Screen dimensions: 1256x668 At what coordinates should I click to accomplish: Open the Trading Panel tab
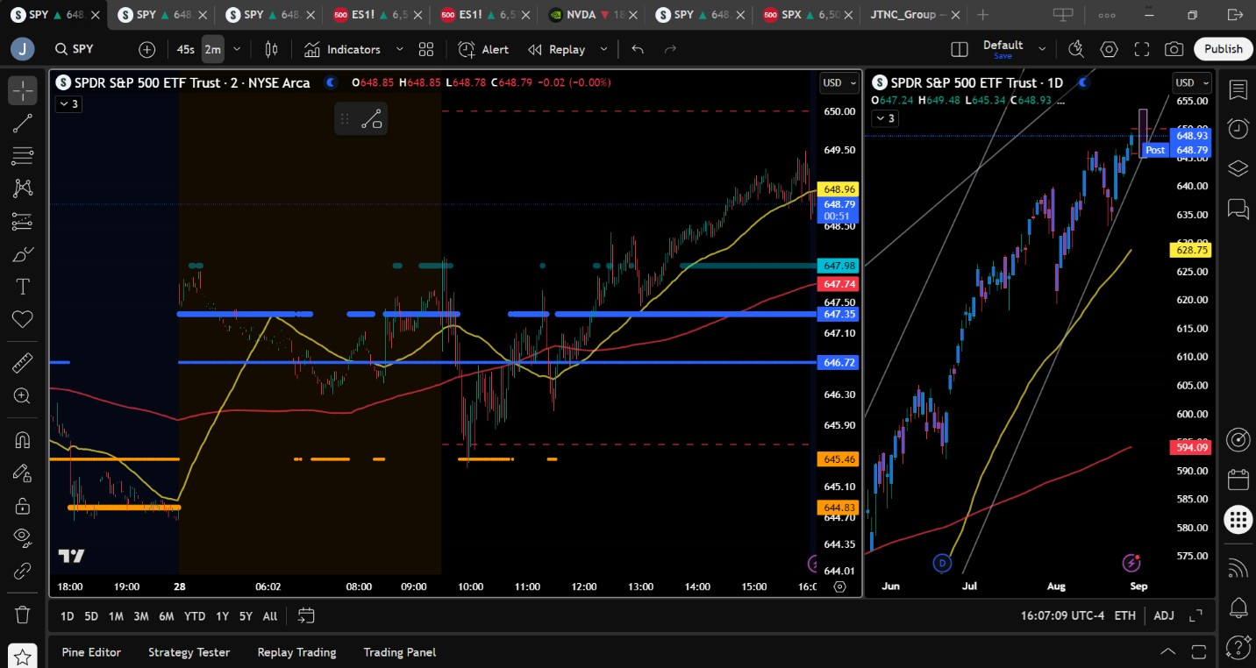(x=400, y=652)
